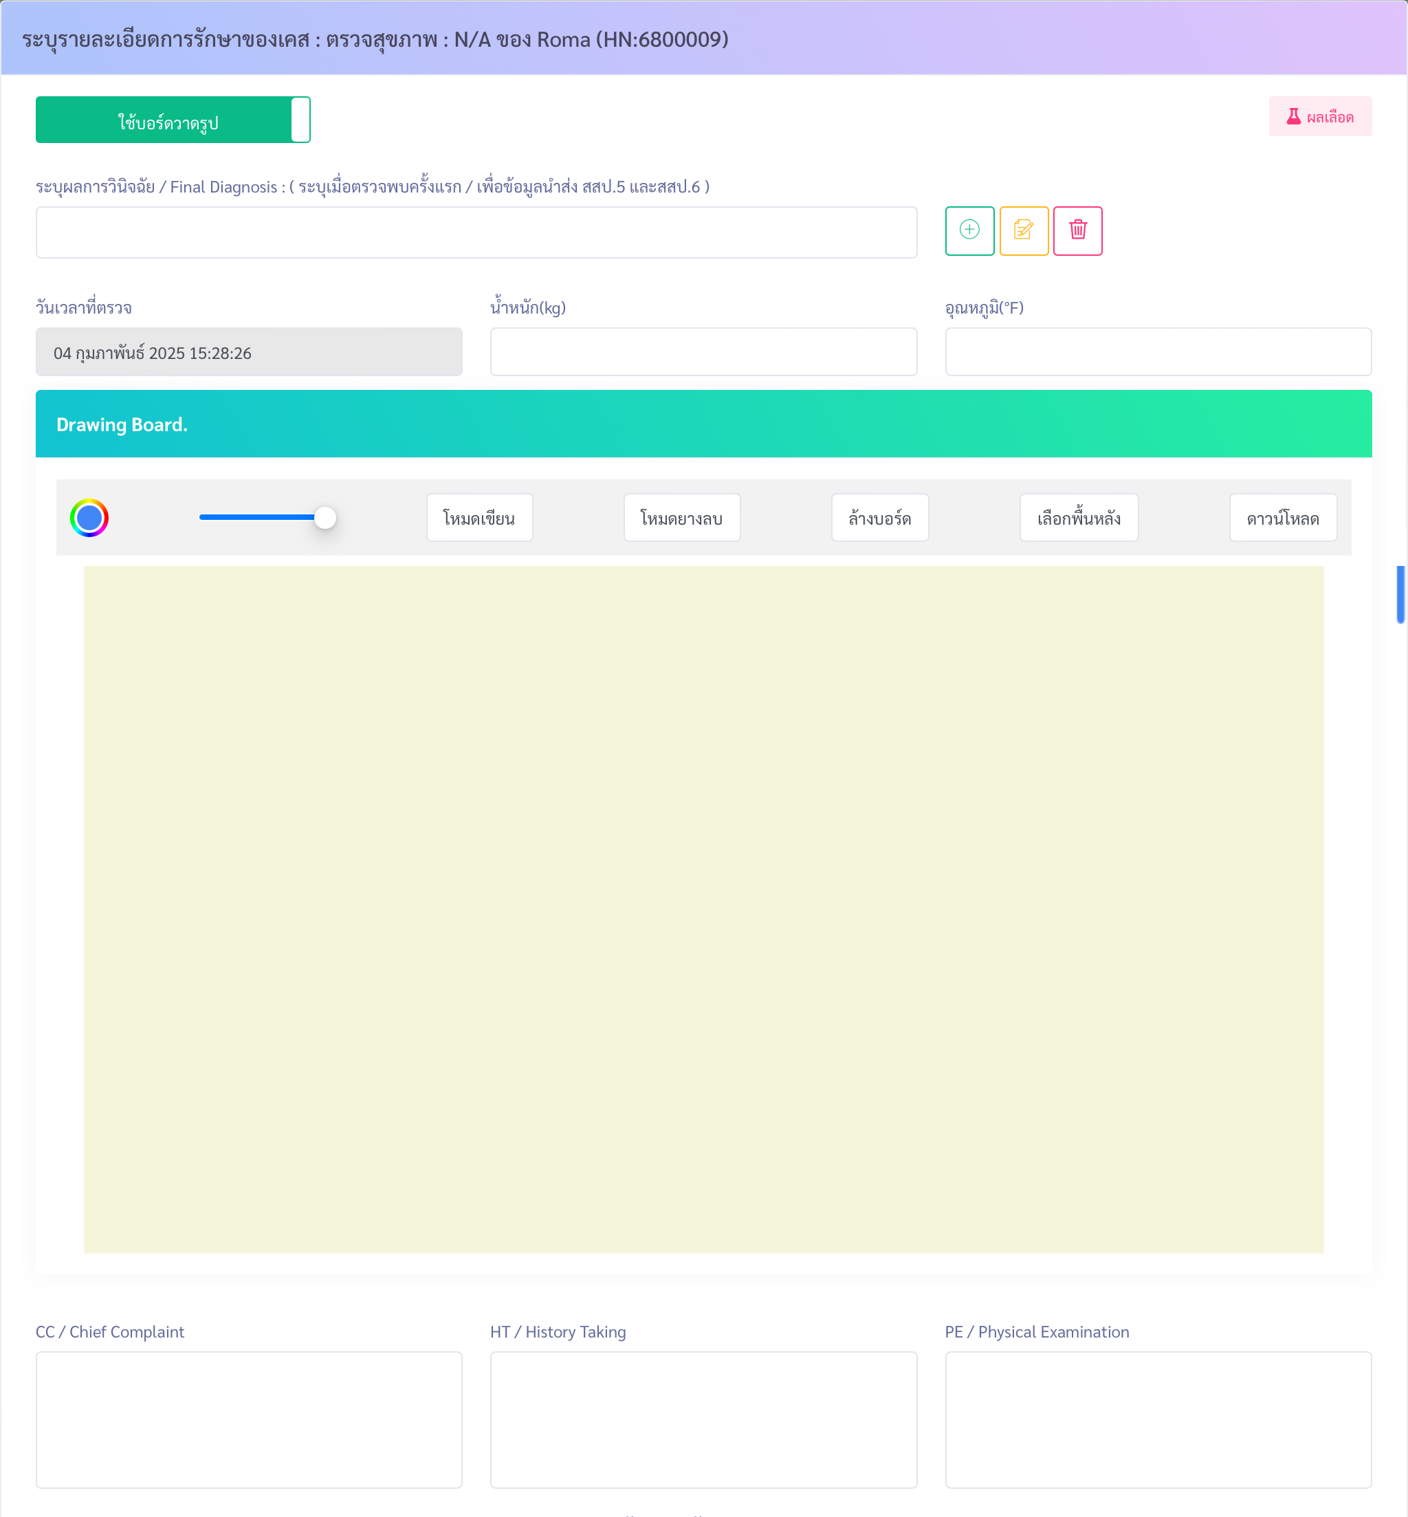Click the วันเวลาที่ตรวจ date time field
Screen dimensions: 1408x1517
coord(248,352)
